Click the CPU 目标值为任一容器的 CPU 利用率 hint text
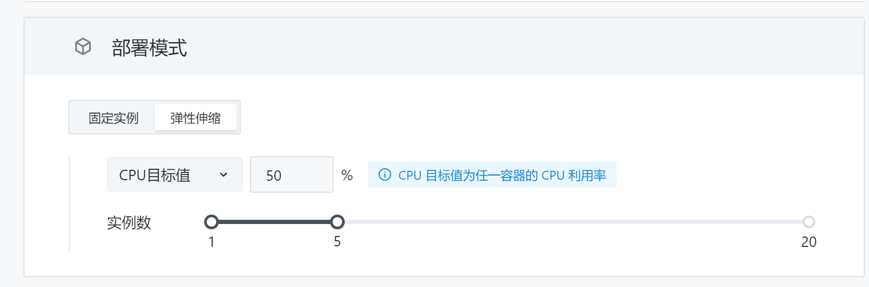 pyautogui.click(x=502, y=175)
